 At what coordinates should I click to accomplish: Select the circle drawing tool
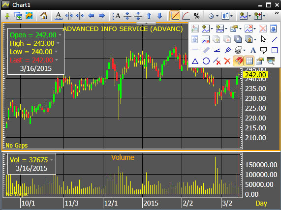(x=206, y=61)
